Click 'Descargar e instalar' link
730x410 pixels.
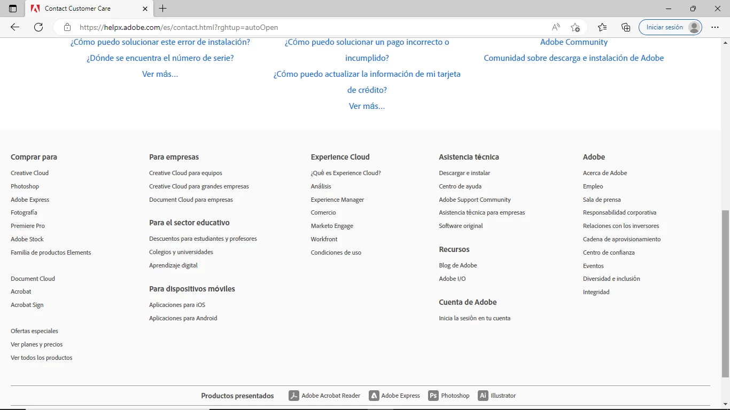(x=464, y=173)
